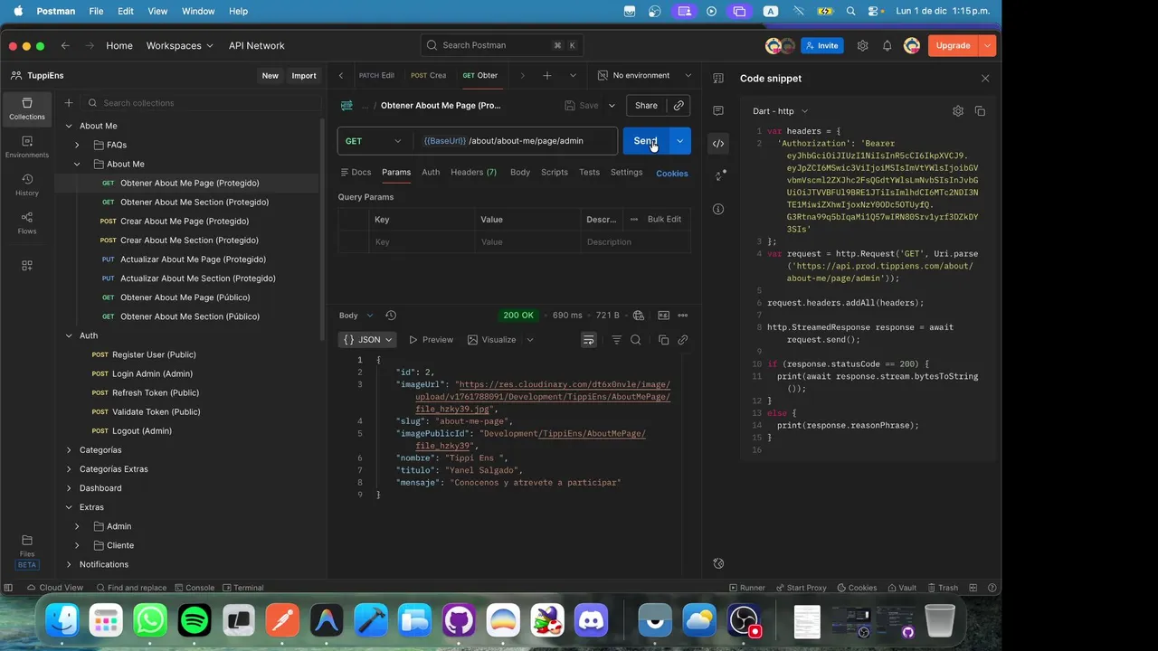This screenshot has width=1158, height=651.
Task: Click the Search collections input
Action: 201,103
